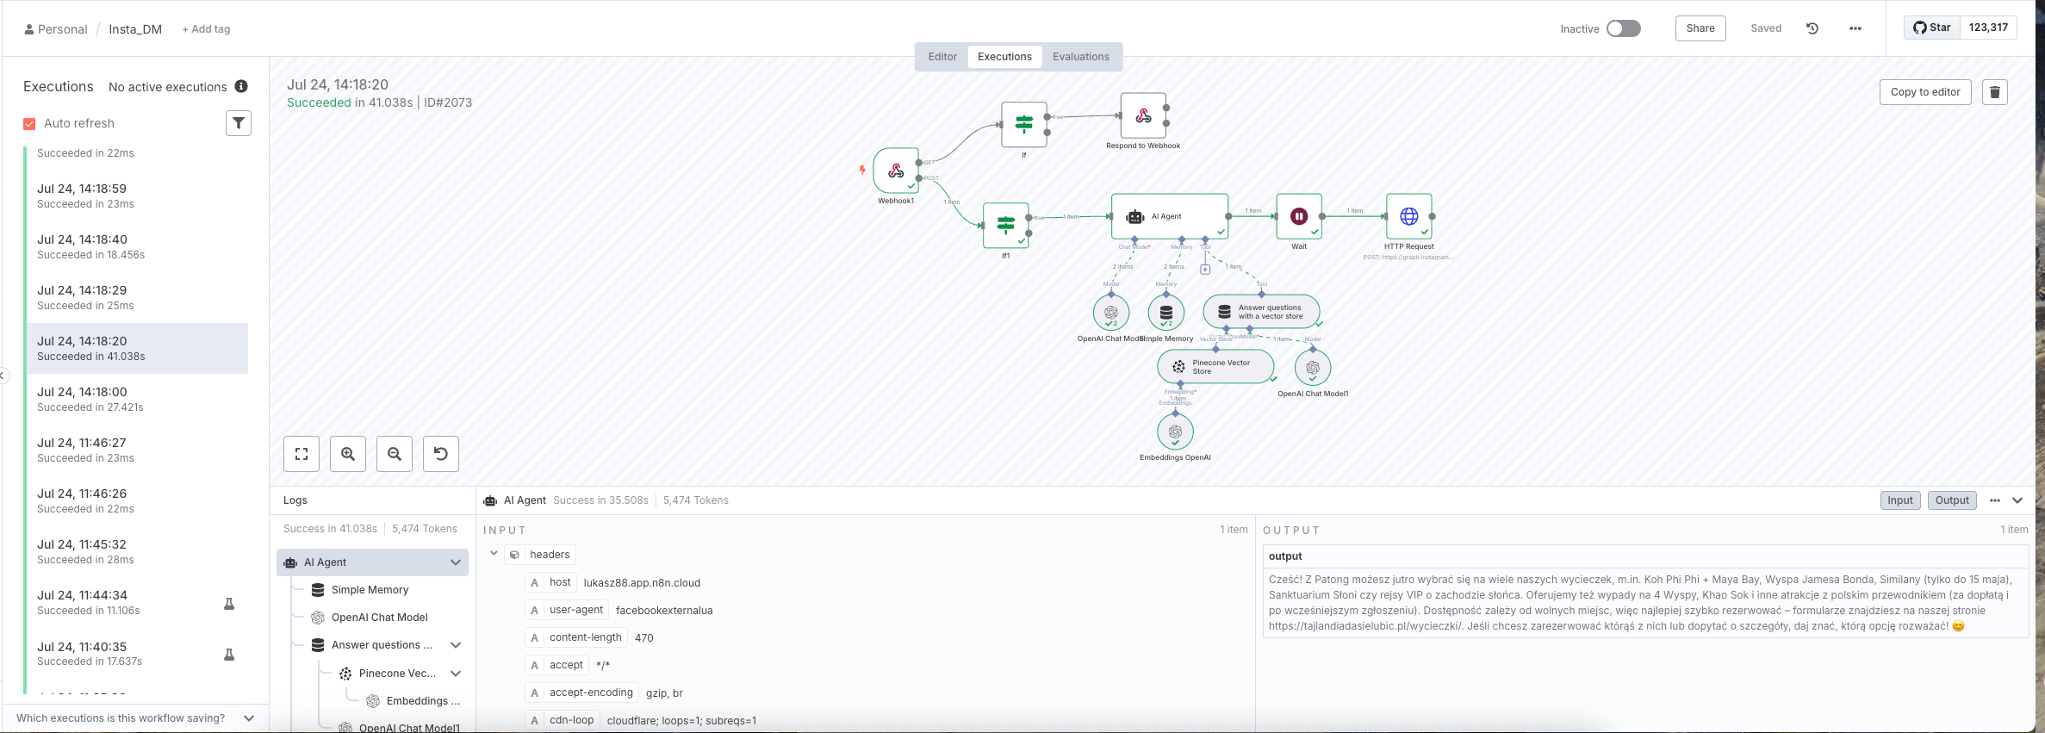Open execution Jul 24, 11:46:27
Screen dimensions: 2045x733
[137, 450]
